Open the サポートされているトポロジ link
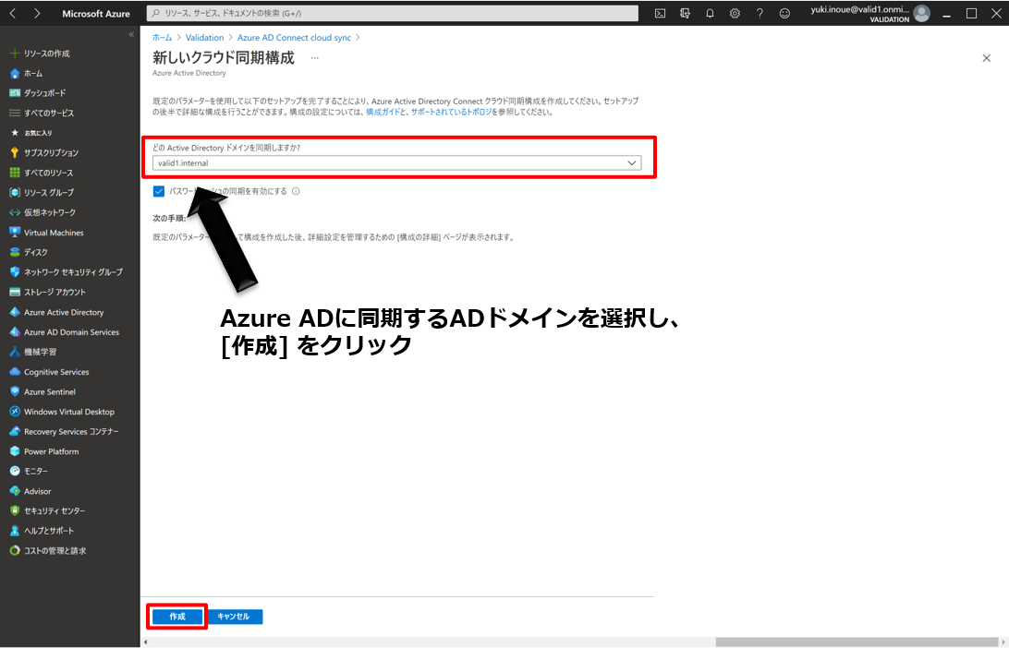This screenshot has width=1009, height=648. (451, 112)
